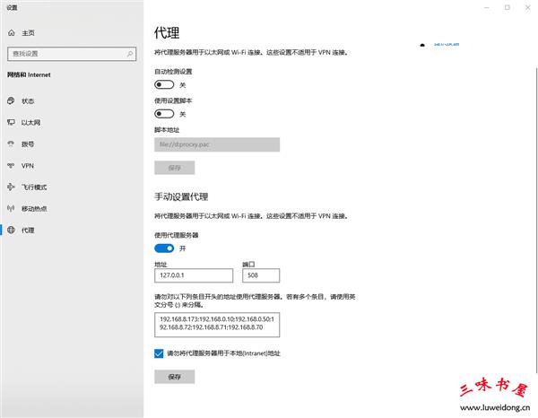This screenshot has width=538, height=418.
Task: Click the Proxy (代理) globe icon
Action: tap(11, 230)
